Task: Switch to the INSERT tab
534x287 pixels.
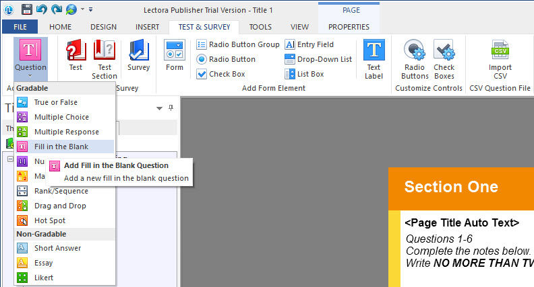Action: click(x=147, y=27)
